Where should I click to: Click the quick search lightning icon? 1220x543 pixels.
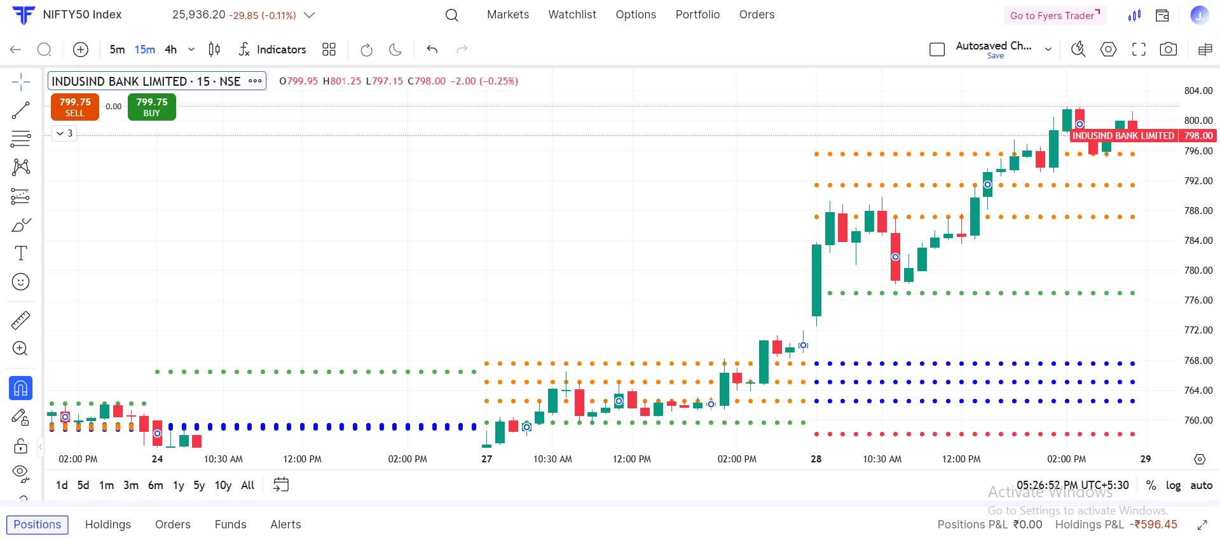(x=1078, y=50)
